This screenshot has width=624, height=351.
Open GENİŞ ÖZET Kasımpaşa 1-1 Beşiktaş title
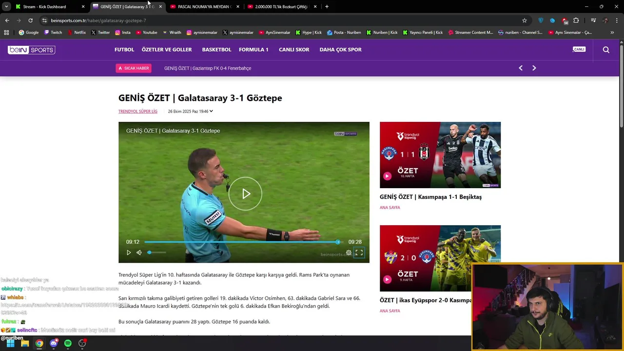430,197
